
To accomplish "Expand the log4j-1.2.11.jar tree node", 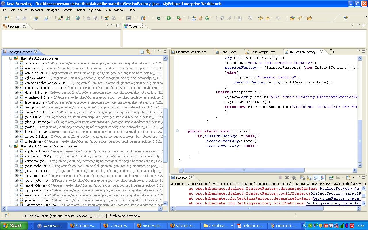I will 16,131.
